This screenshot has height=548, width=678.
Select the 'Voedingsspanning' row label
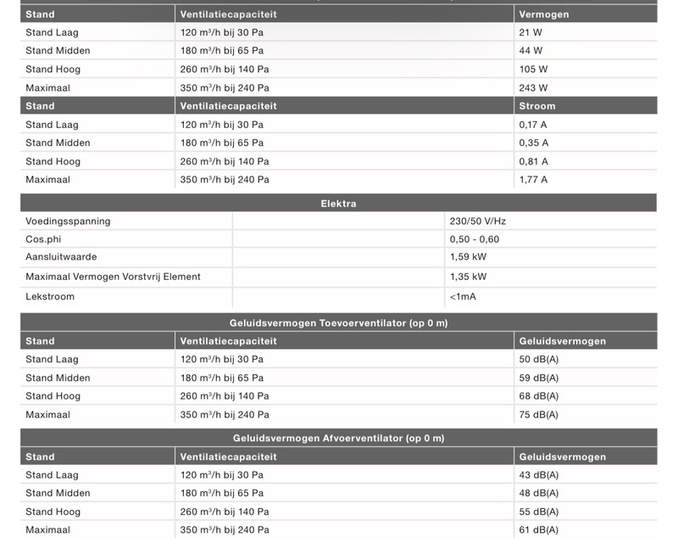coord(68,221)
